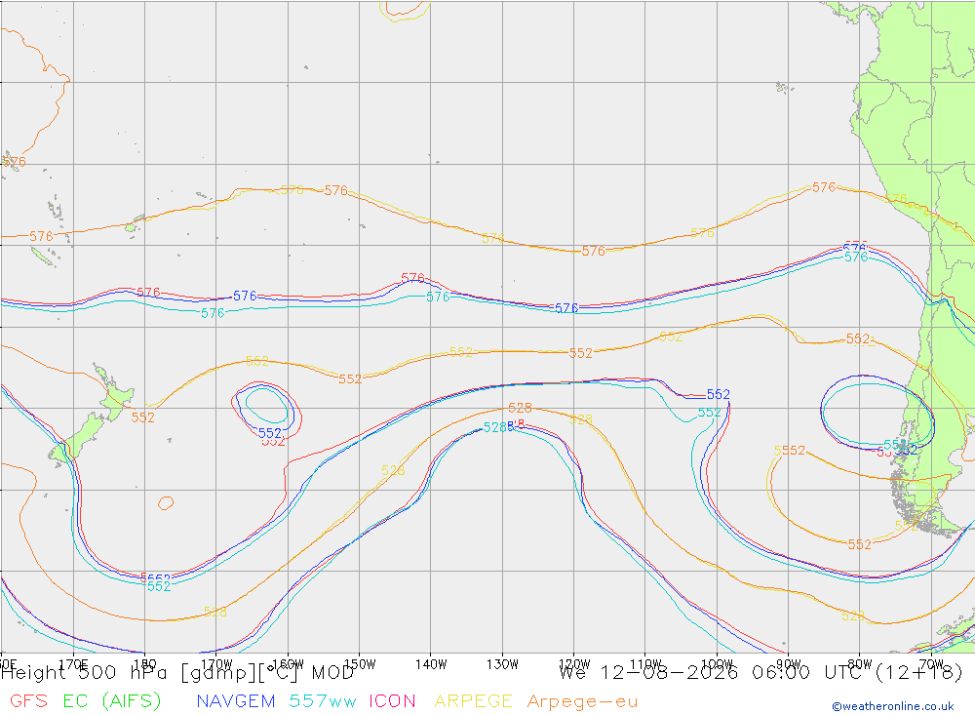Click the Arpege-eu legend entry
The height and width of the screenshot is (715, 975).
(x=582, y=702)
